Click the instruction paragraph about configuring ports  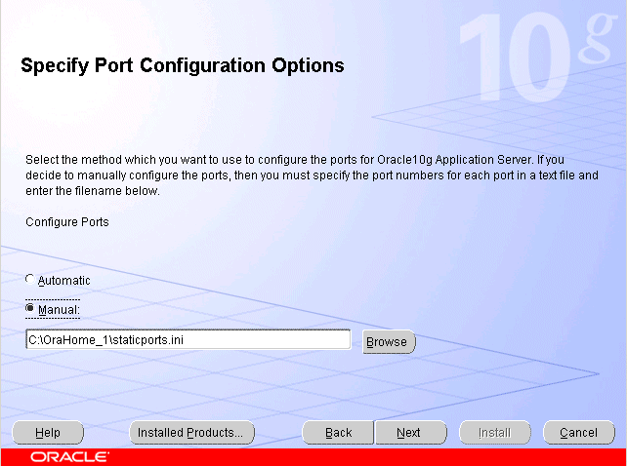[312, 175]
